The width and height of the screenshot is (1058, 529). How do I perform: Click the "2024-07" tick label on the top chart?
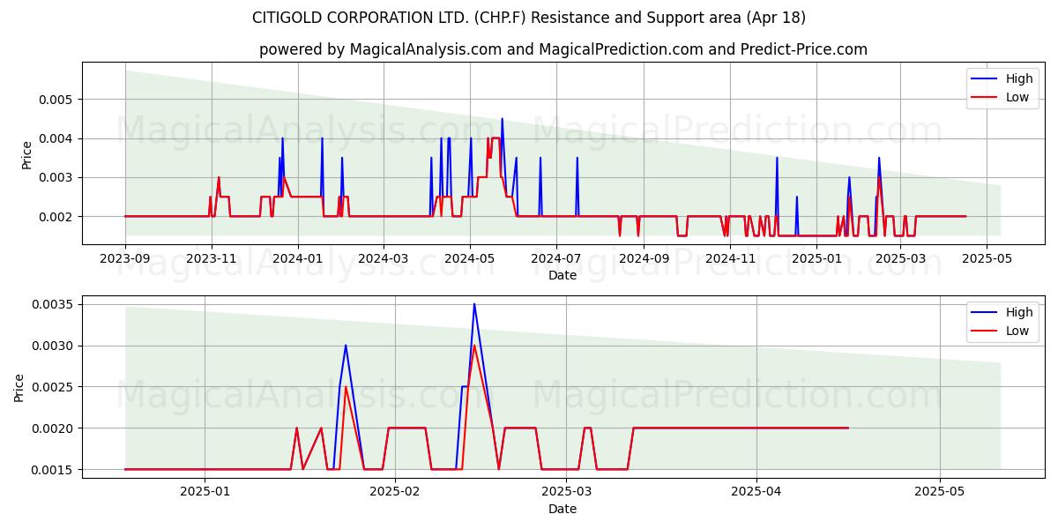coord(555,258)
